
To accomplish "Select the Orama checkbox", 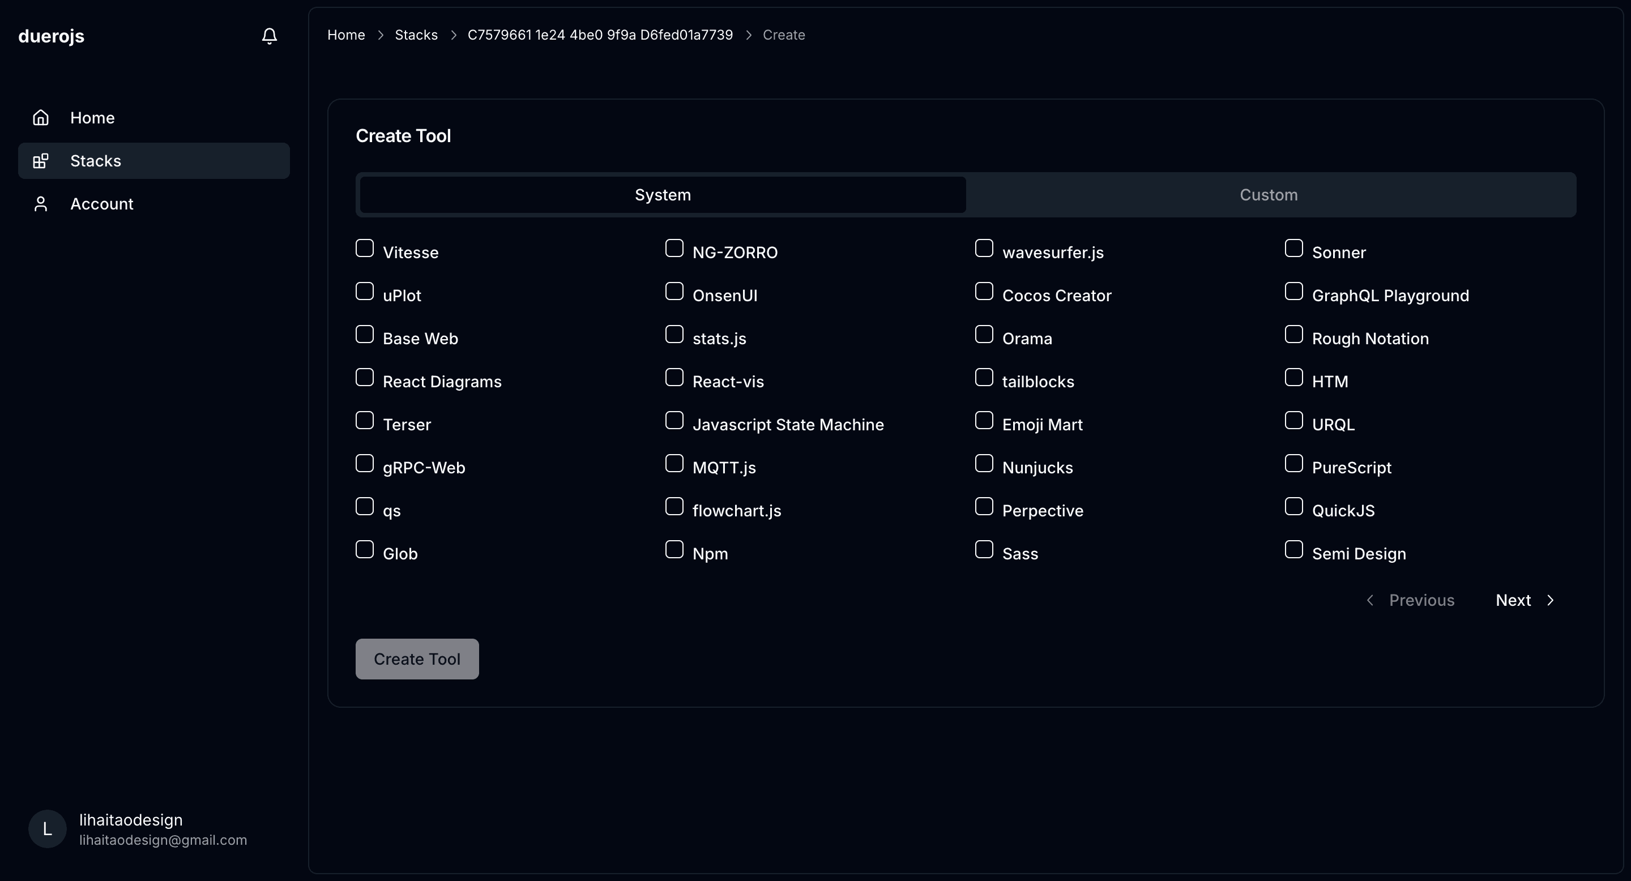I will click(984, 334).
